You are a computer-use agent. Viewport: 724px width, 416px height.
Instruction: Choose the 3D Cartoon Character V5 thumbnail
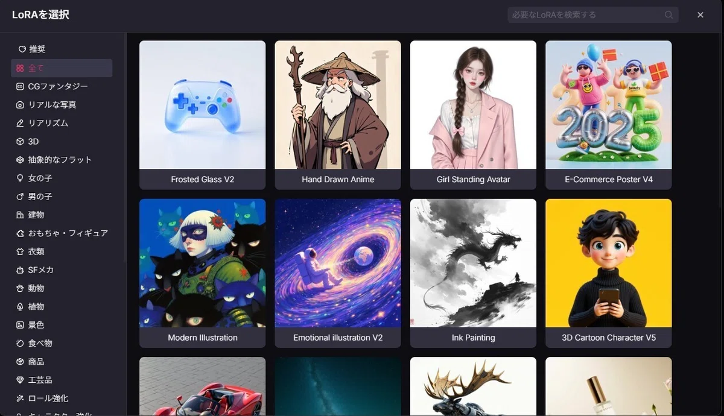tap(609, 263)
